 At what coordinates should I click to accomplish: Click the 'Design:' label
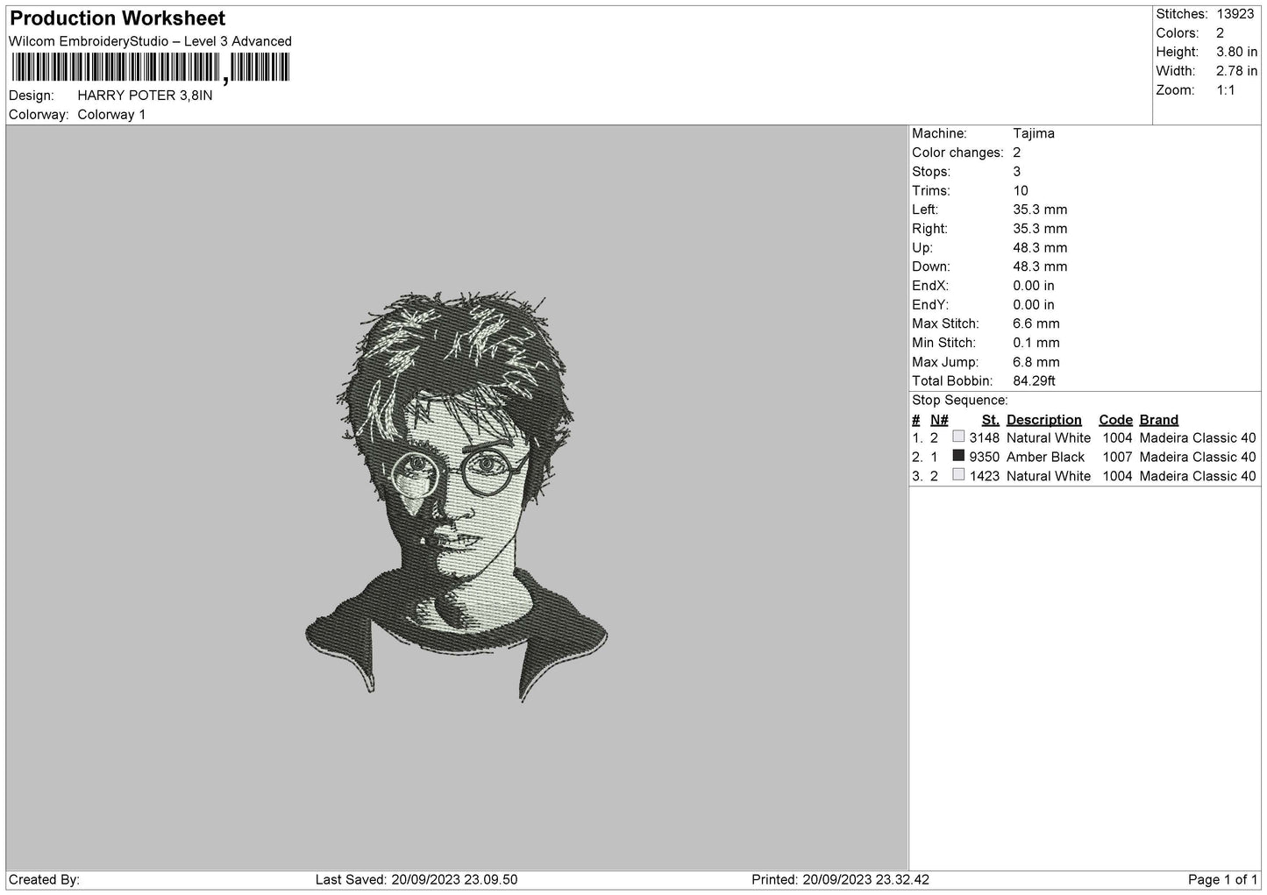click(32, 96)
